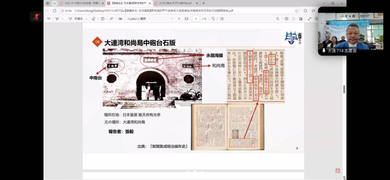Click the Copilot に質問 button
Screen dimensions: 390x180
coord(136,19)
